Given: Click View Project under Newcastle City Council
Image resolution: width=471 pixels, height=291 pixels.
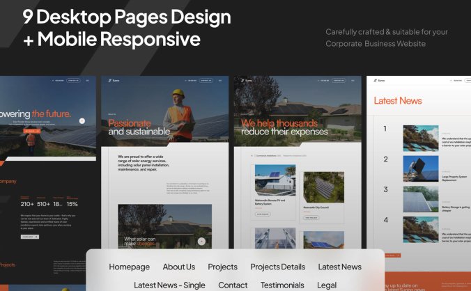Looking at the screenshot, I should coord(311,218).
